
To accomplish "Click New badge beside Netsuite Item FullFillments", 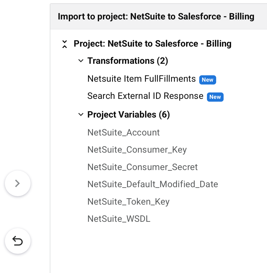I will 207,80.
